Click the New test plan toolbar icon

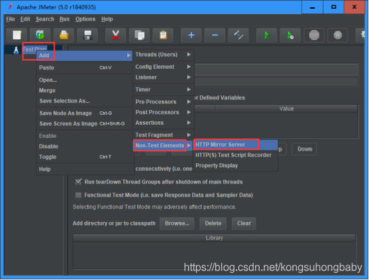pos(17,35)
